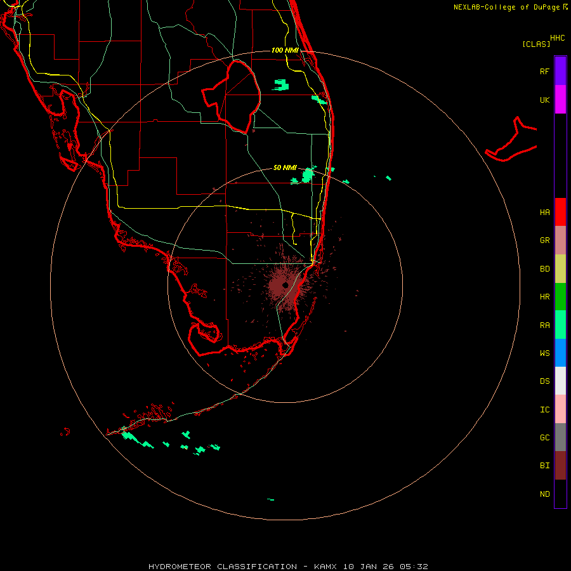Image resolution: width=571 pixels, height=571 pixels.
Task: Click the GR legend label
Action: tap(544, 240)
